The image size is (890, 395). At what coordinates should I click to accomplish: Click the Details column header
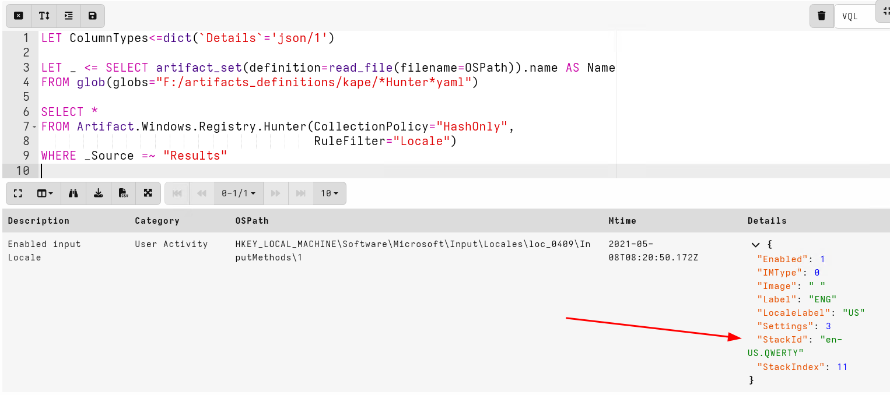767,220
